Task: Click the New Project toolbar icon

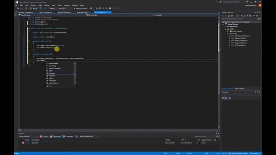Action: pyautogui.click(x=26, y=8)
